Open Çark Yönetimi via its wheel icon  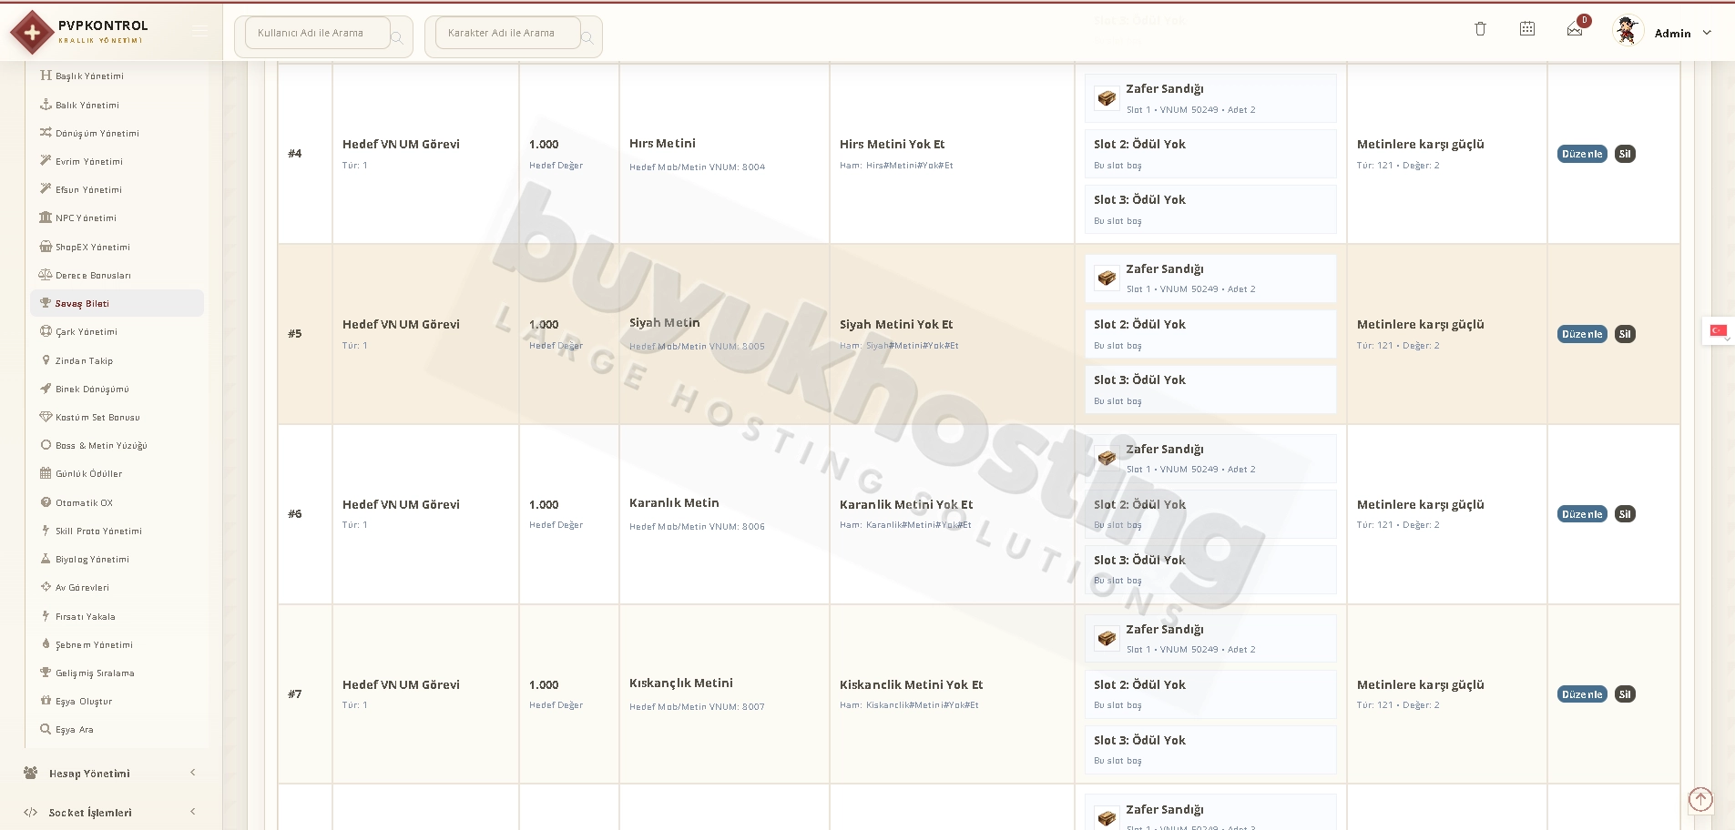click(x=46, y=331)
